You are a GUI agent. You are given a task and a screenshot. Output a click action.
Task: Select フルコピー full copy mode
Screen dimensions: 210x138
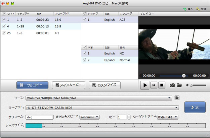point(32,85)
